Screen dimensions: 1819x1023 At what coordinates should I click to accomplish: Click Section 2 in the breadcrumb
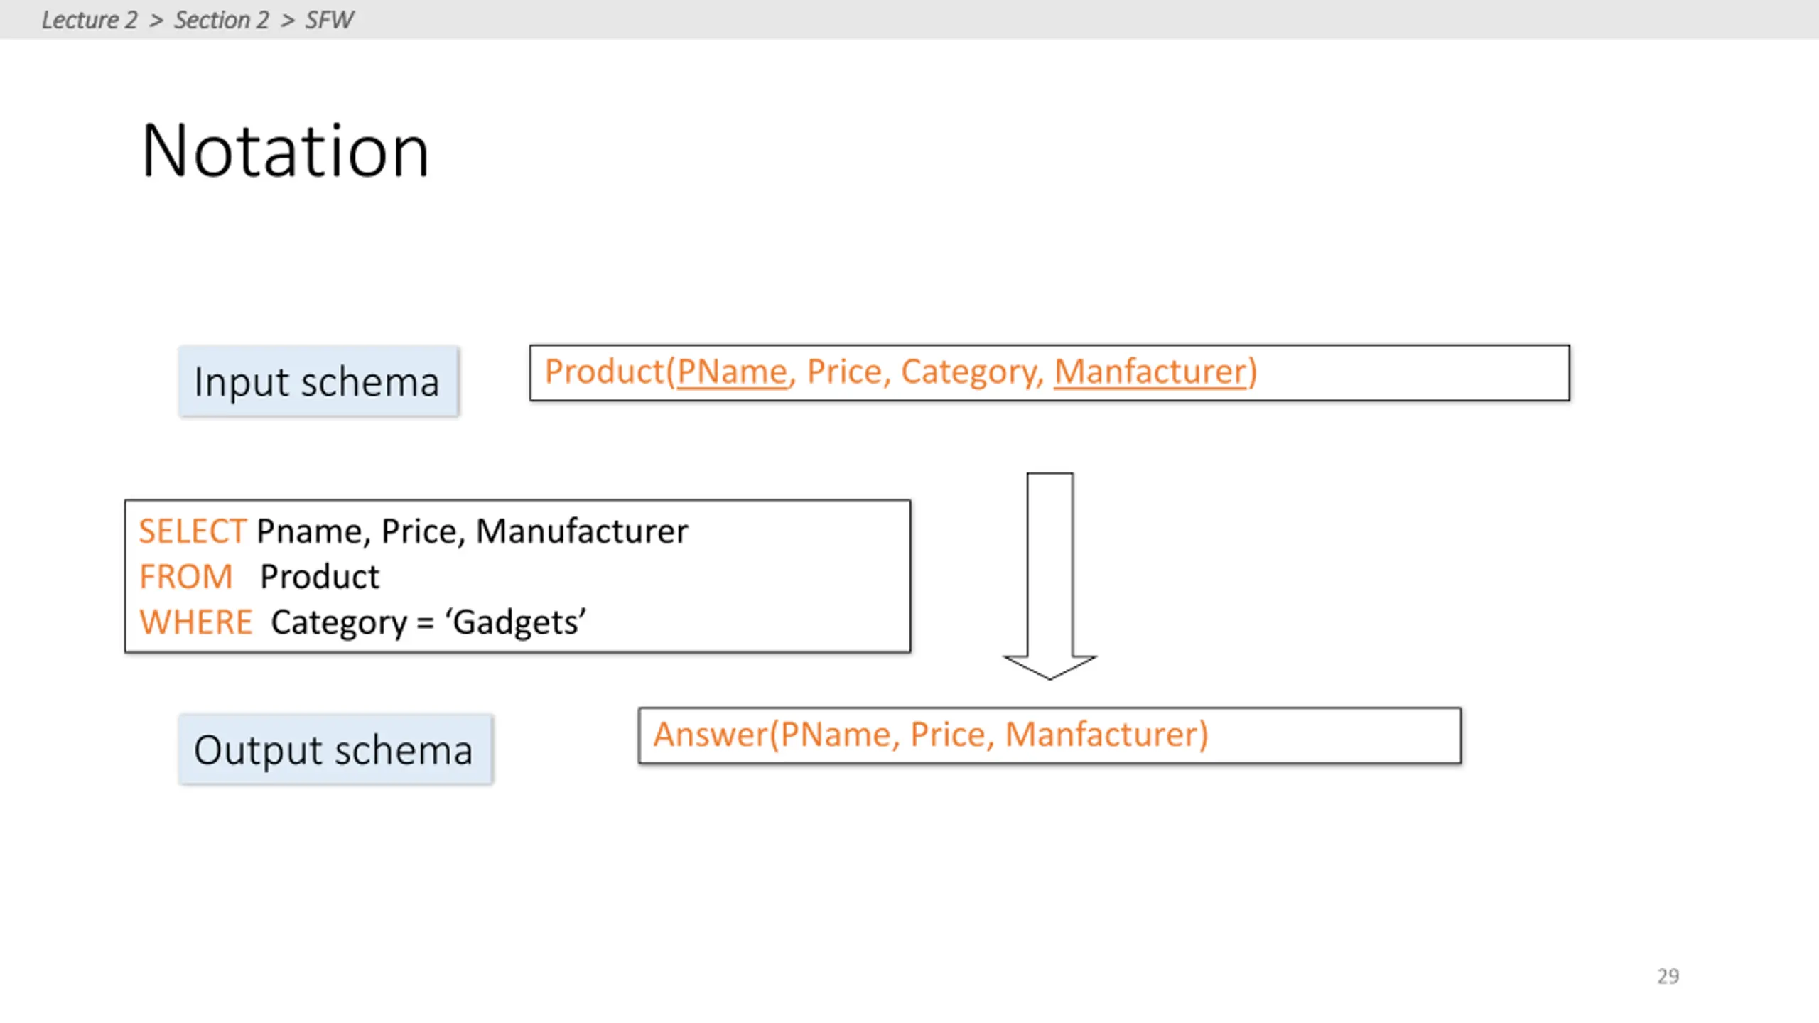coord(222,20)
